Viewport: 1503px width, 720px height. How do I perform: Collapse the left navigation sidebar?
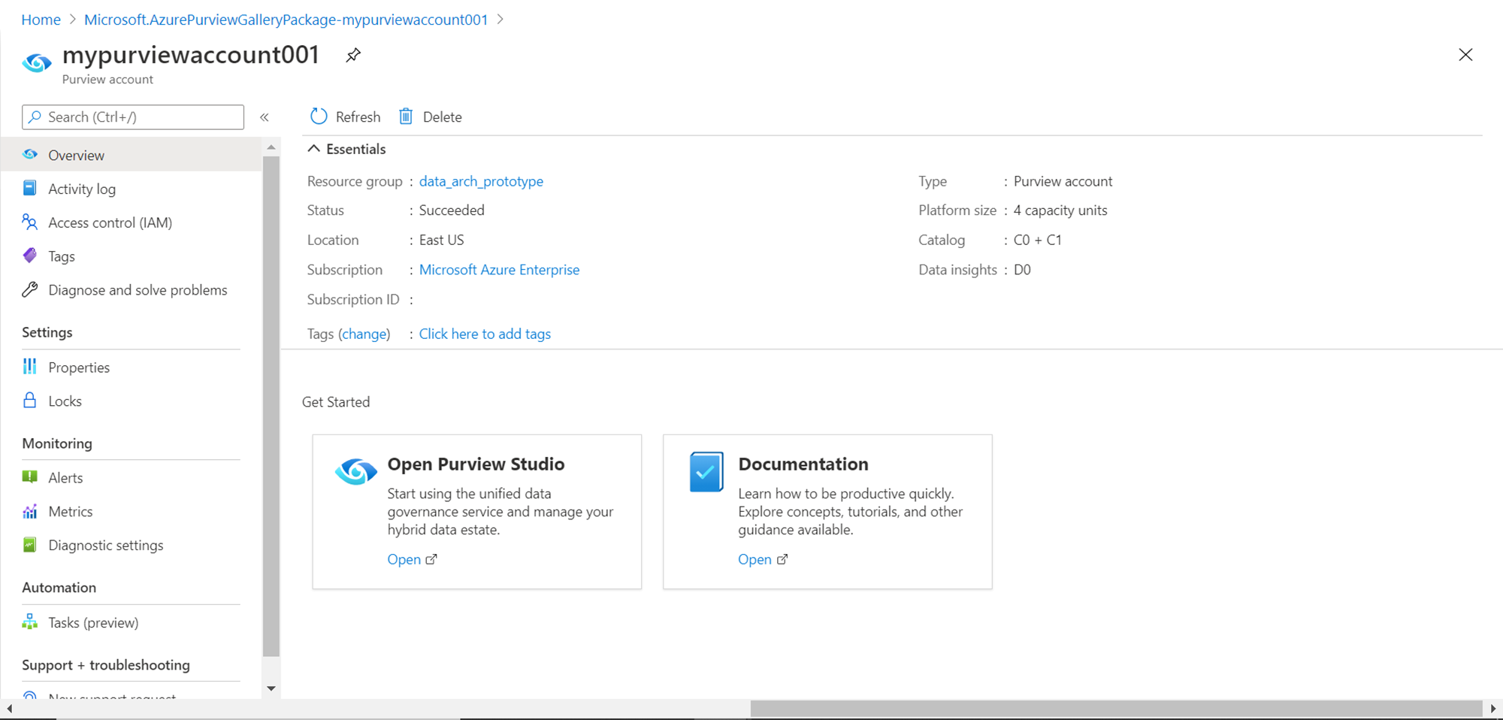(265, 117)
